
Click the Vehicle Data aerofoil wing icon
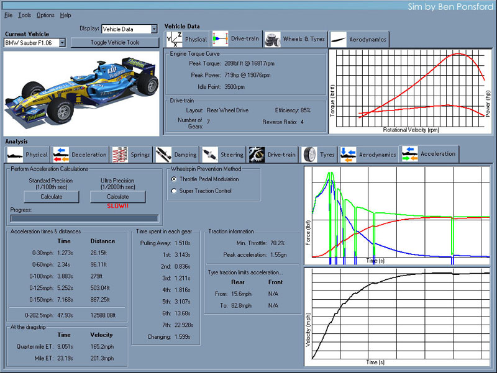pos(338,40)
